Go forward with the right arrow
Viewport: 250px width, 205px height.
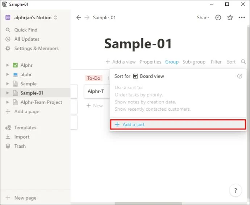click(x=87, y=17)
